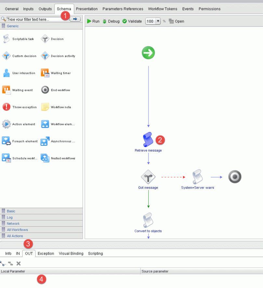Select the User interaction icon
263x288 pixels.
click(6, 73)
